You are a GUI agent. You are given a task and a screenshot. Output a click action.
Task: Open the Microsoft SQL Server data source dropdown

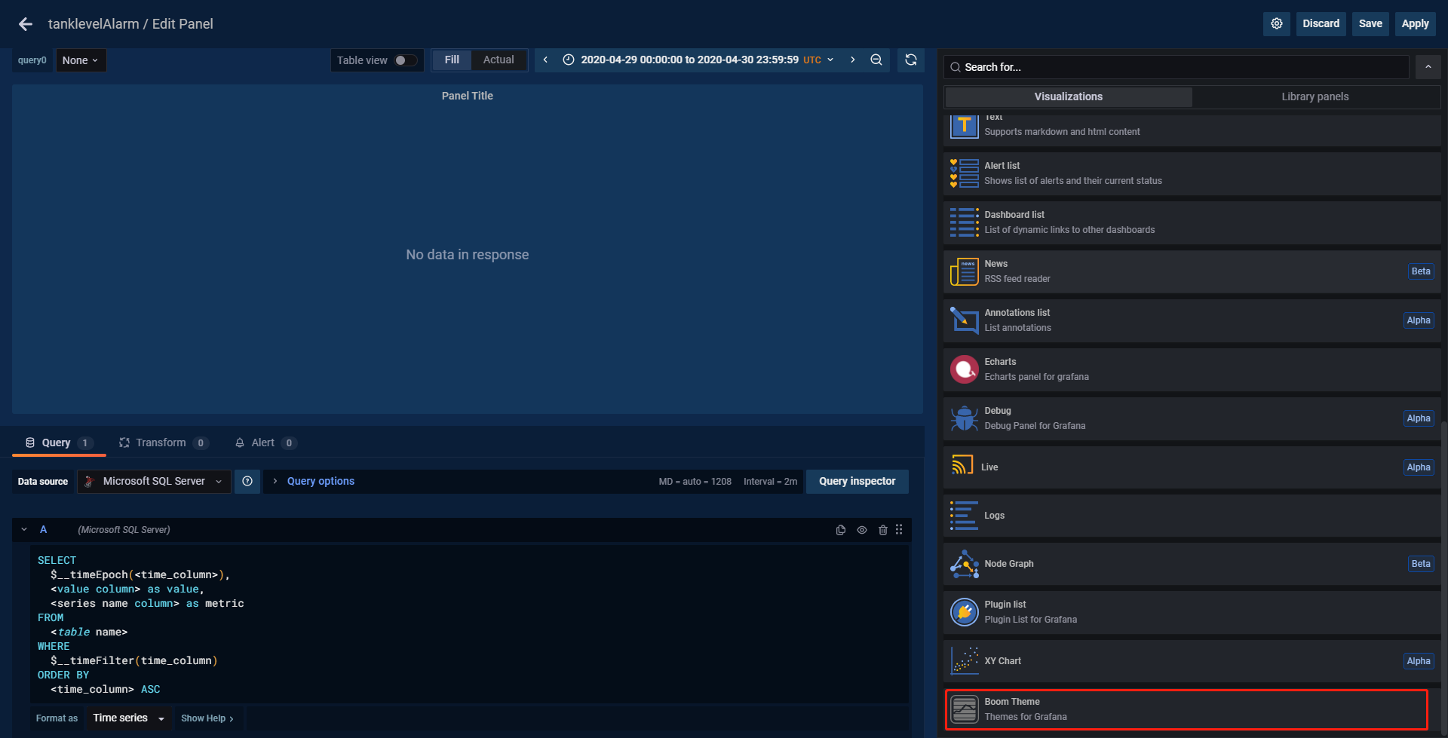pos(153,481)
